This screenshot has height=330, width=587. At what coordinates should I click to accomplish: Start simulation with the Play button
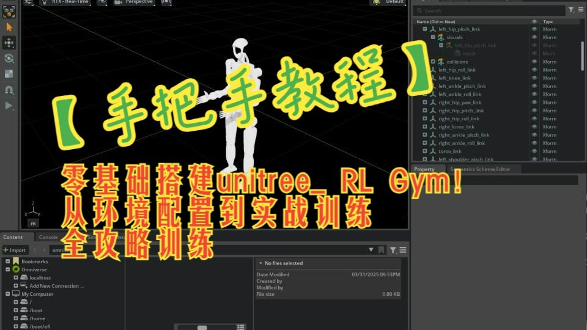(x=9, y=106)
